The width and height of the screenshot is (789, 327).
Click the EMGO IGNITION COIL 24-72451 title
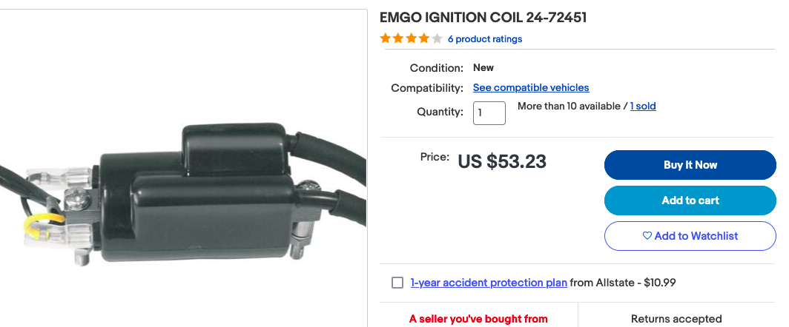(x=483, y=17)
